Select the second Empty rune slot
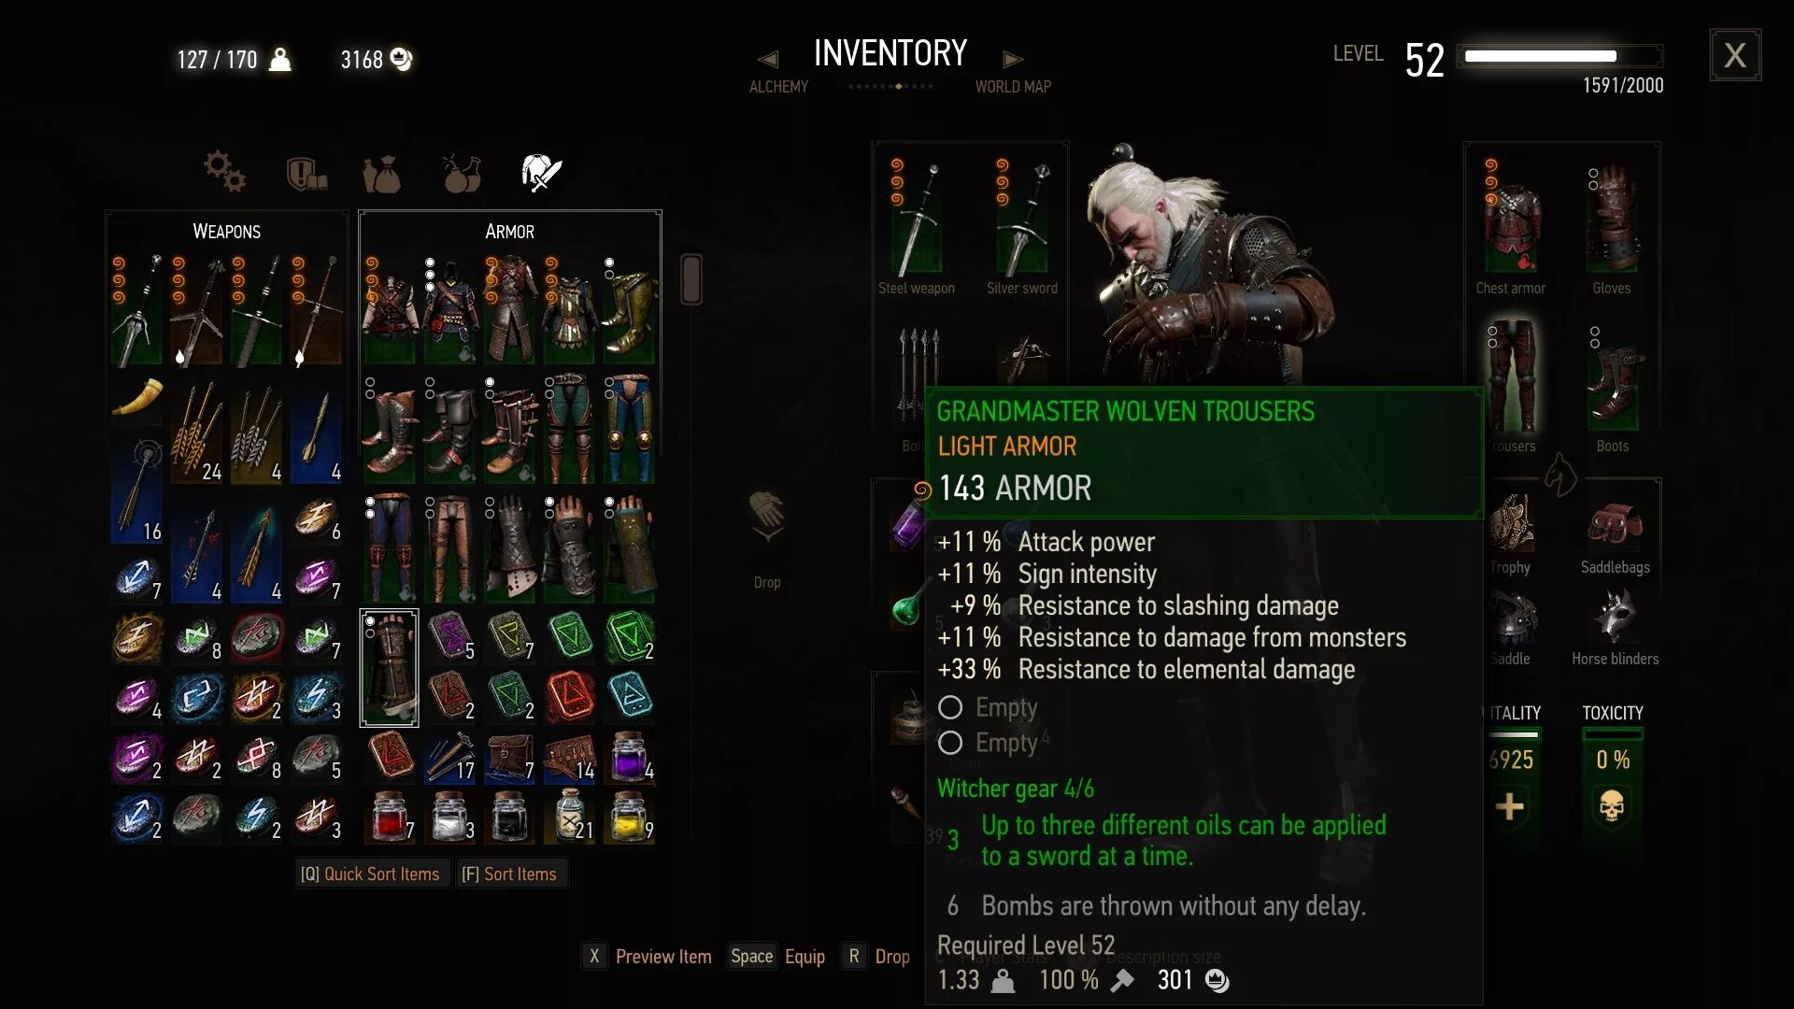Viewport: 1794px width, 1009px height. tap(989, 743)
